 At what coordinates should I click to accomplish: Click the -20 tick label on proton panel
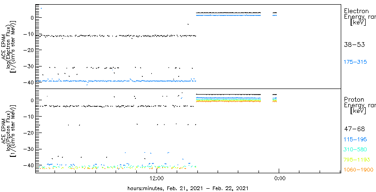tap(28, 133)
